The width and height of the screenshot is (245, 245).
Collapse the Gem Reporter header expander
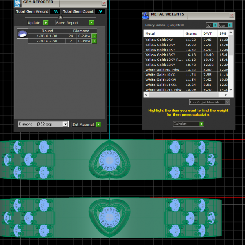pos(61,18)
